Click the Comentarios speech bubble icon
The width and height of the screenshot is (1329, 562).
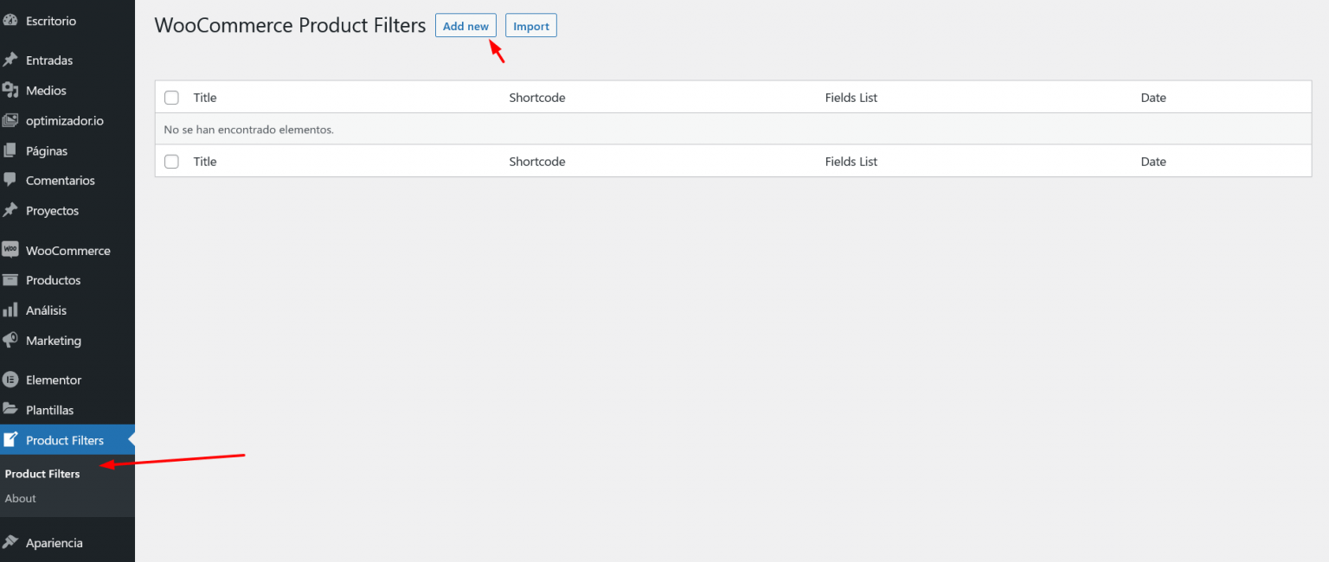tap(10, 181)
